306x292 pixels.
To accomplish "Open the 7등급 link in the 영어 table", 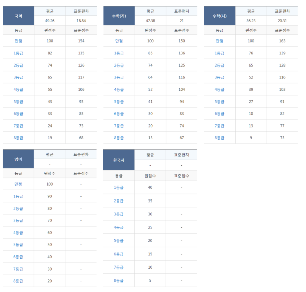I will (x=18, y=269).
